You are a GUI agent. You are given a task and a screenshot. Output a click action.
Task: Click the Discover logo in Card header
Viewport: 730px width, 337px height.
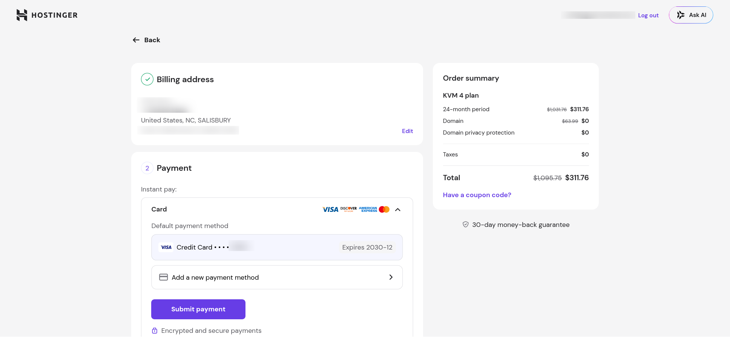[x=348, y=209]
